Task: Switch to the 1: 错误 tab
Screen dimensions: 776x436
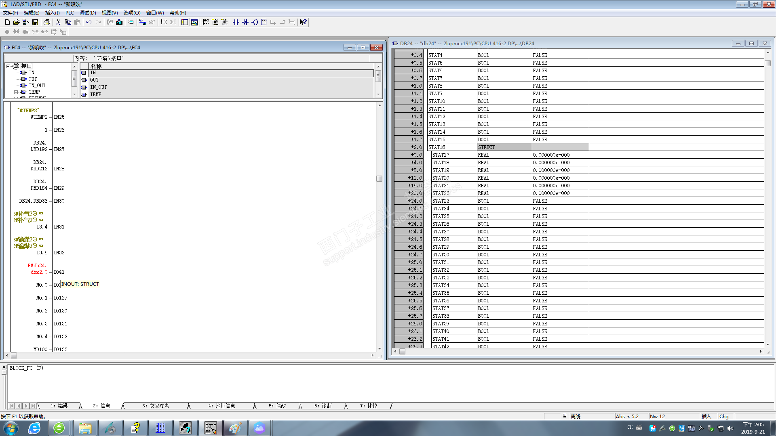Action: pos(59,406)
